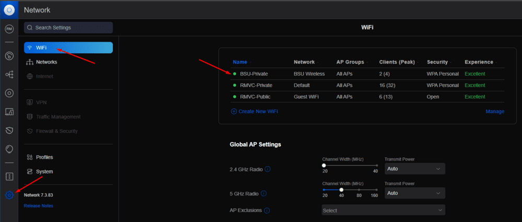
Task: Click the 2 (4) clients cell
Action: pos(385,74)
